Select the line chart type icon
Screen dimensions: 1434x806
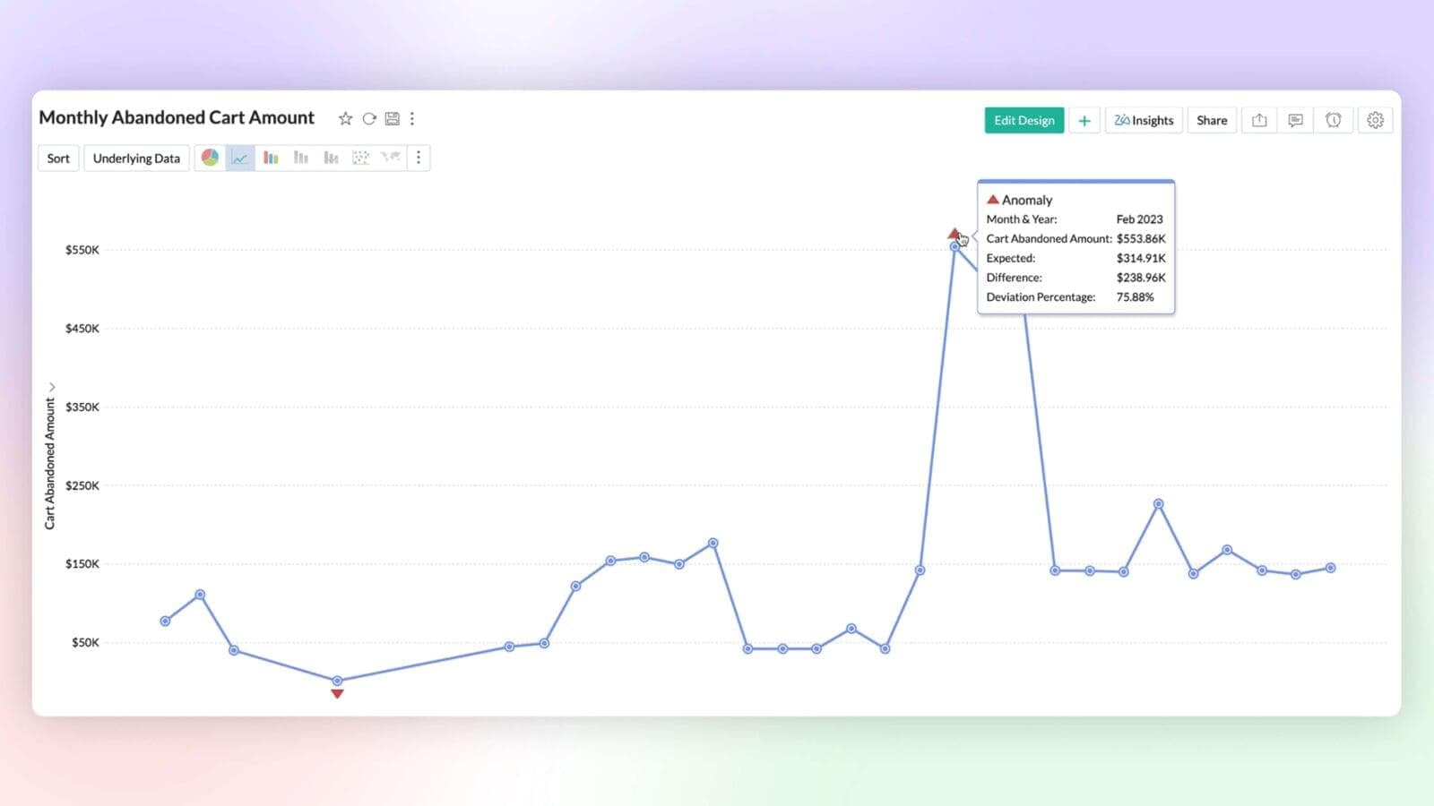pos(240,158)
